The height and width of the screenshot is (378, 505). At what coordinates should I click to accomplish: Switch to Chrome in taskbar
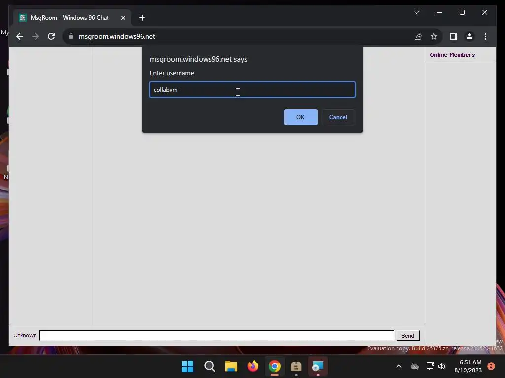coord(274,366)
